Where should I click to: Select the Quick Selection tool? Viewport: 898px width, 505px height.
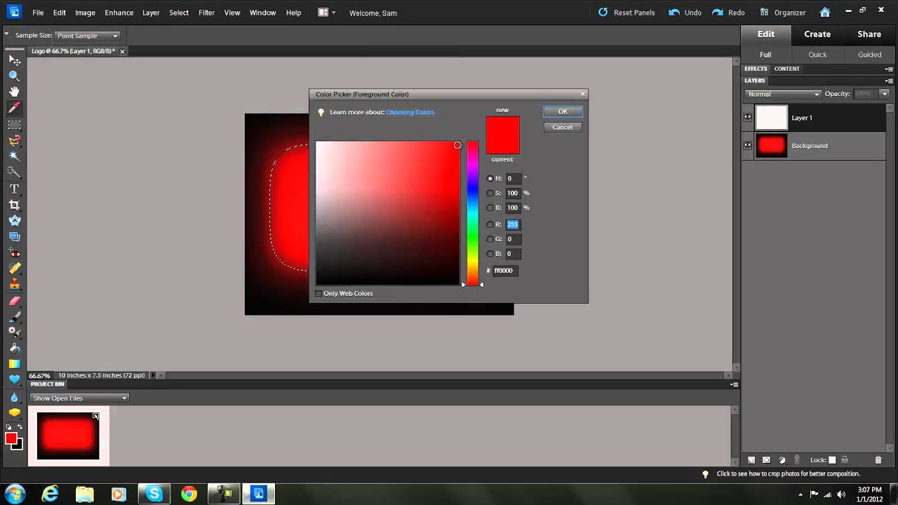click(x=14, y=172)
